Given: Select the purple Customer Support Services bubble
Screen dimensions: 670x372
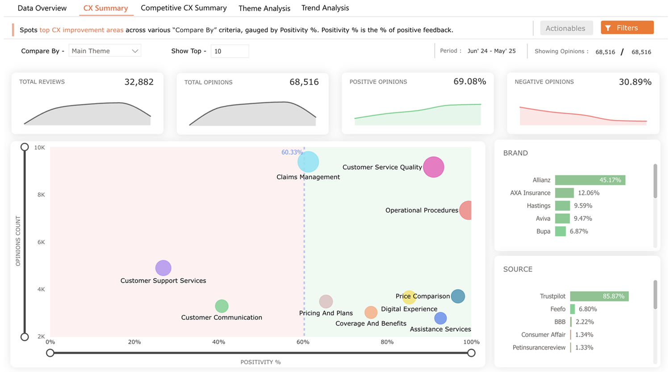Looking at the screenshot, I should (163, 268).
